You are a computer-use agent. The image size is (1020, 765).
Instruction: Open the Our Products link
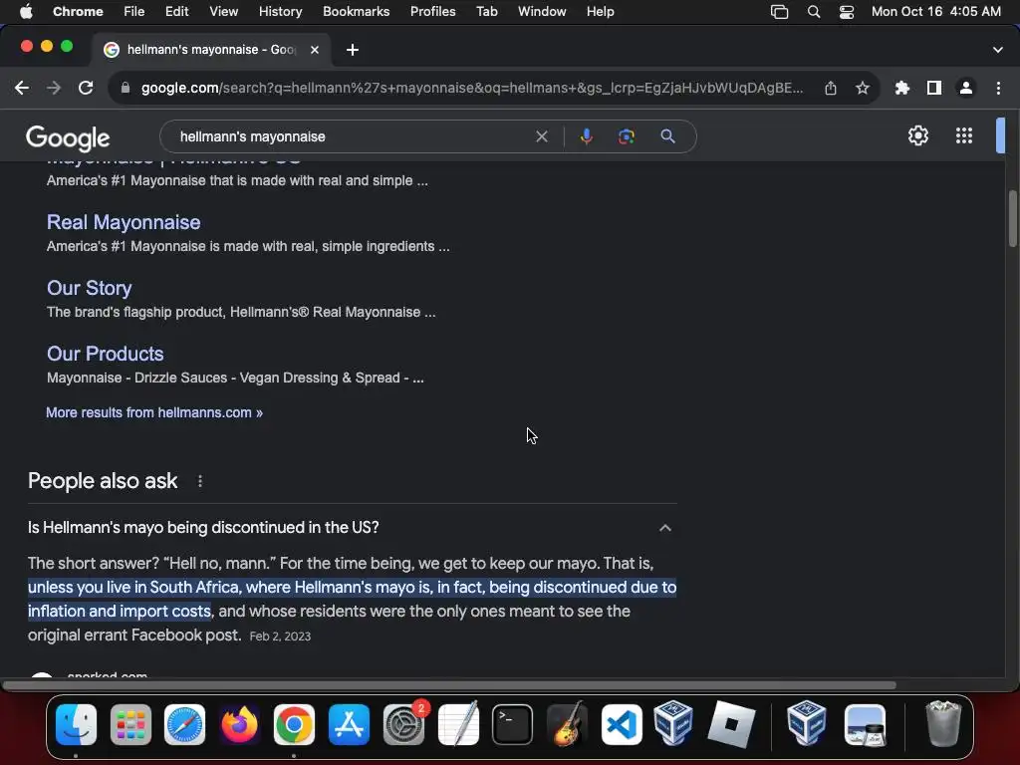tap(106, 354)
